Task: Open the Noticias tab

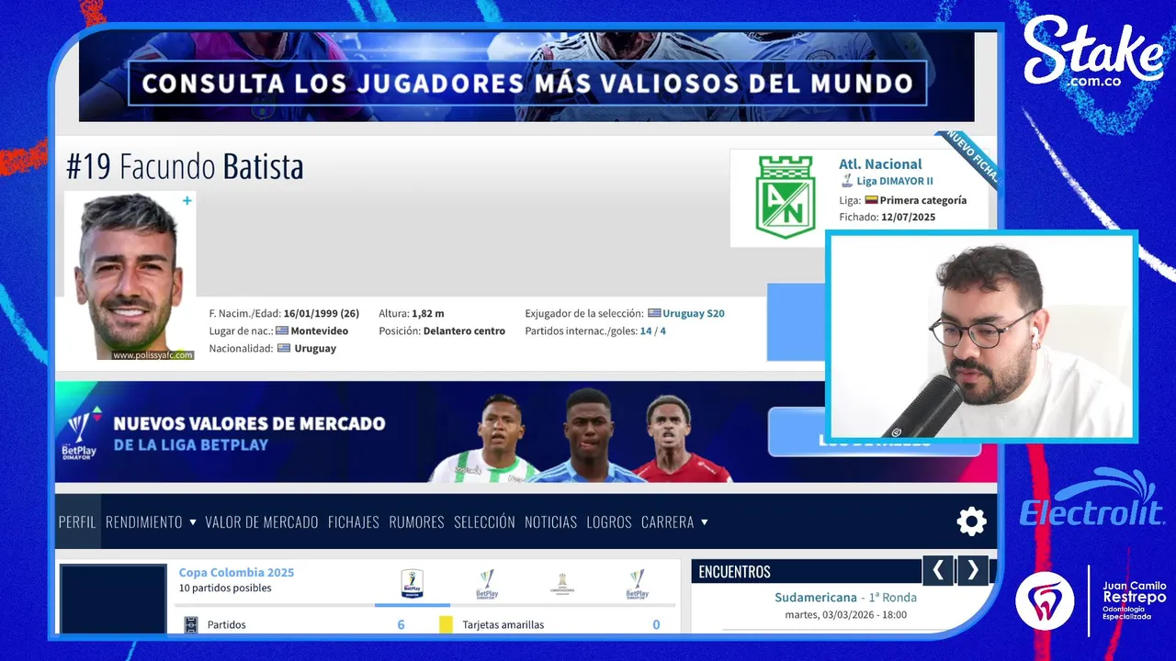Action: [550, 521]
